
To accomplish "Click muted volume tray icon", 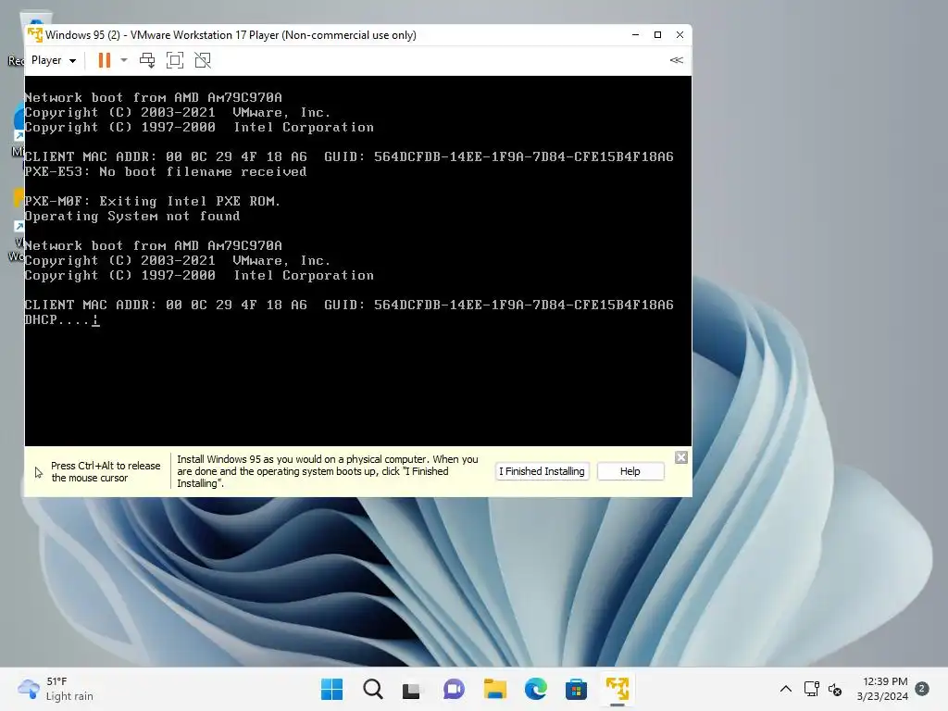I will click(x=835, y=689).
